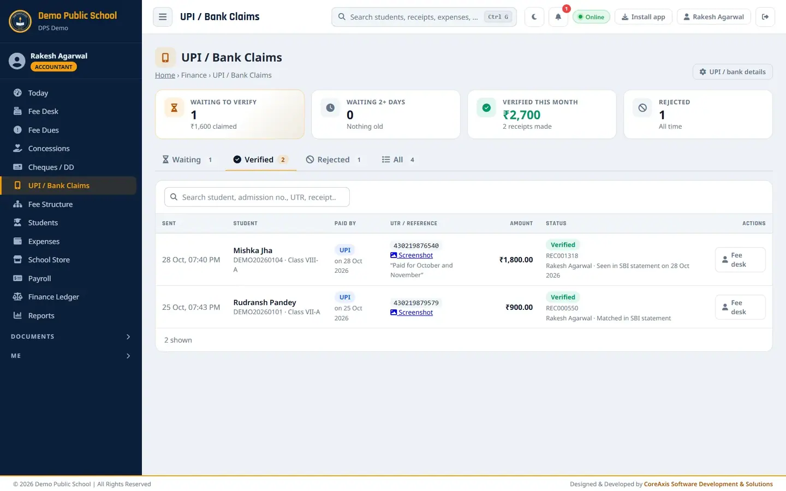Open Expenses in the sidebar

coord(68,241)
